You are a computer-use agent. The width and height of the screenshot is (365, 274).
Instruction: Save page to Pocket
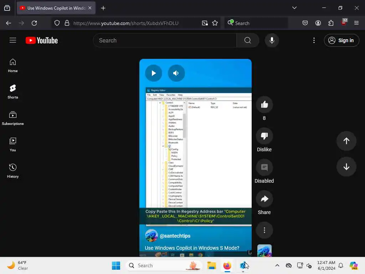(305, 23)
